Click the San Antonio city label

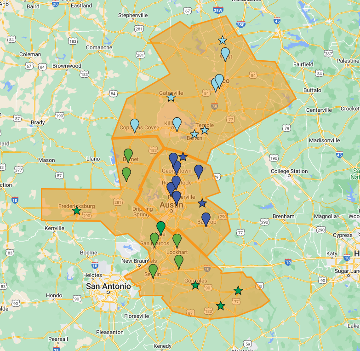coord(109,286)
